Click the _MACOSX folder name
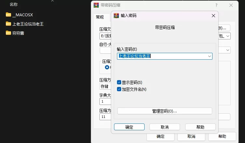 pyautogui.click(x=23, y=15)
